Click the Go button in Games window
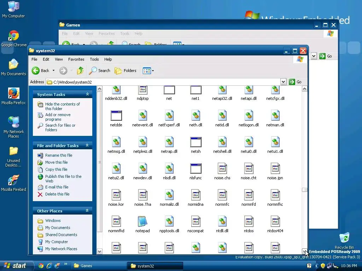Viewport: 362px width, 271px height. [x=326, y=56]
